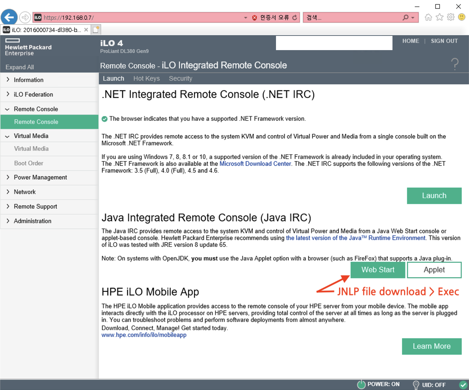The image size is (469, 390).
Task: Click the UID: OFF status text
Action: (x=434, y=385)
